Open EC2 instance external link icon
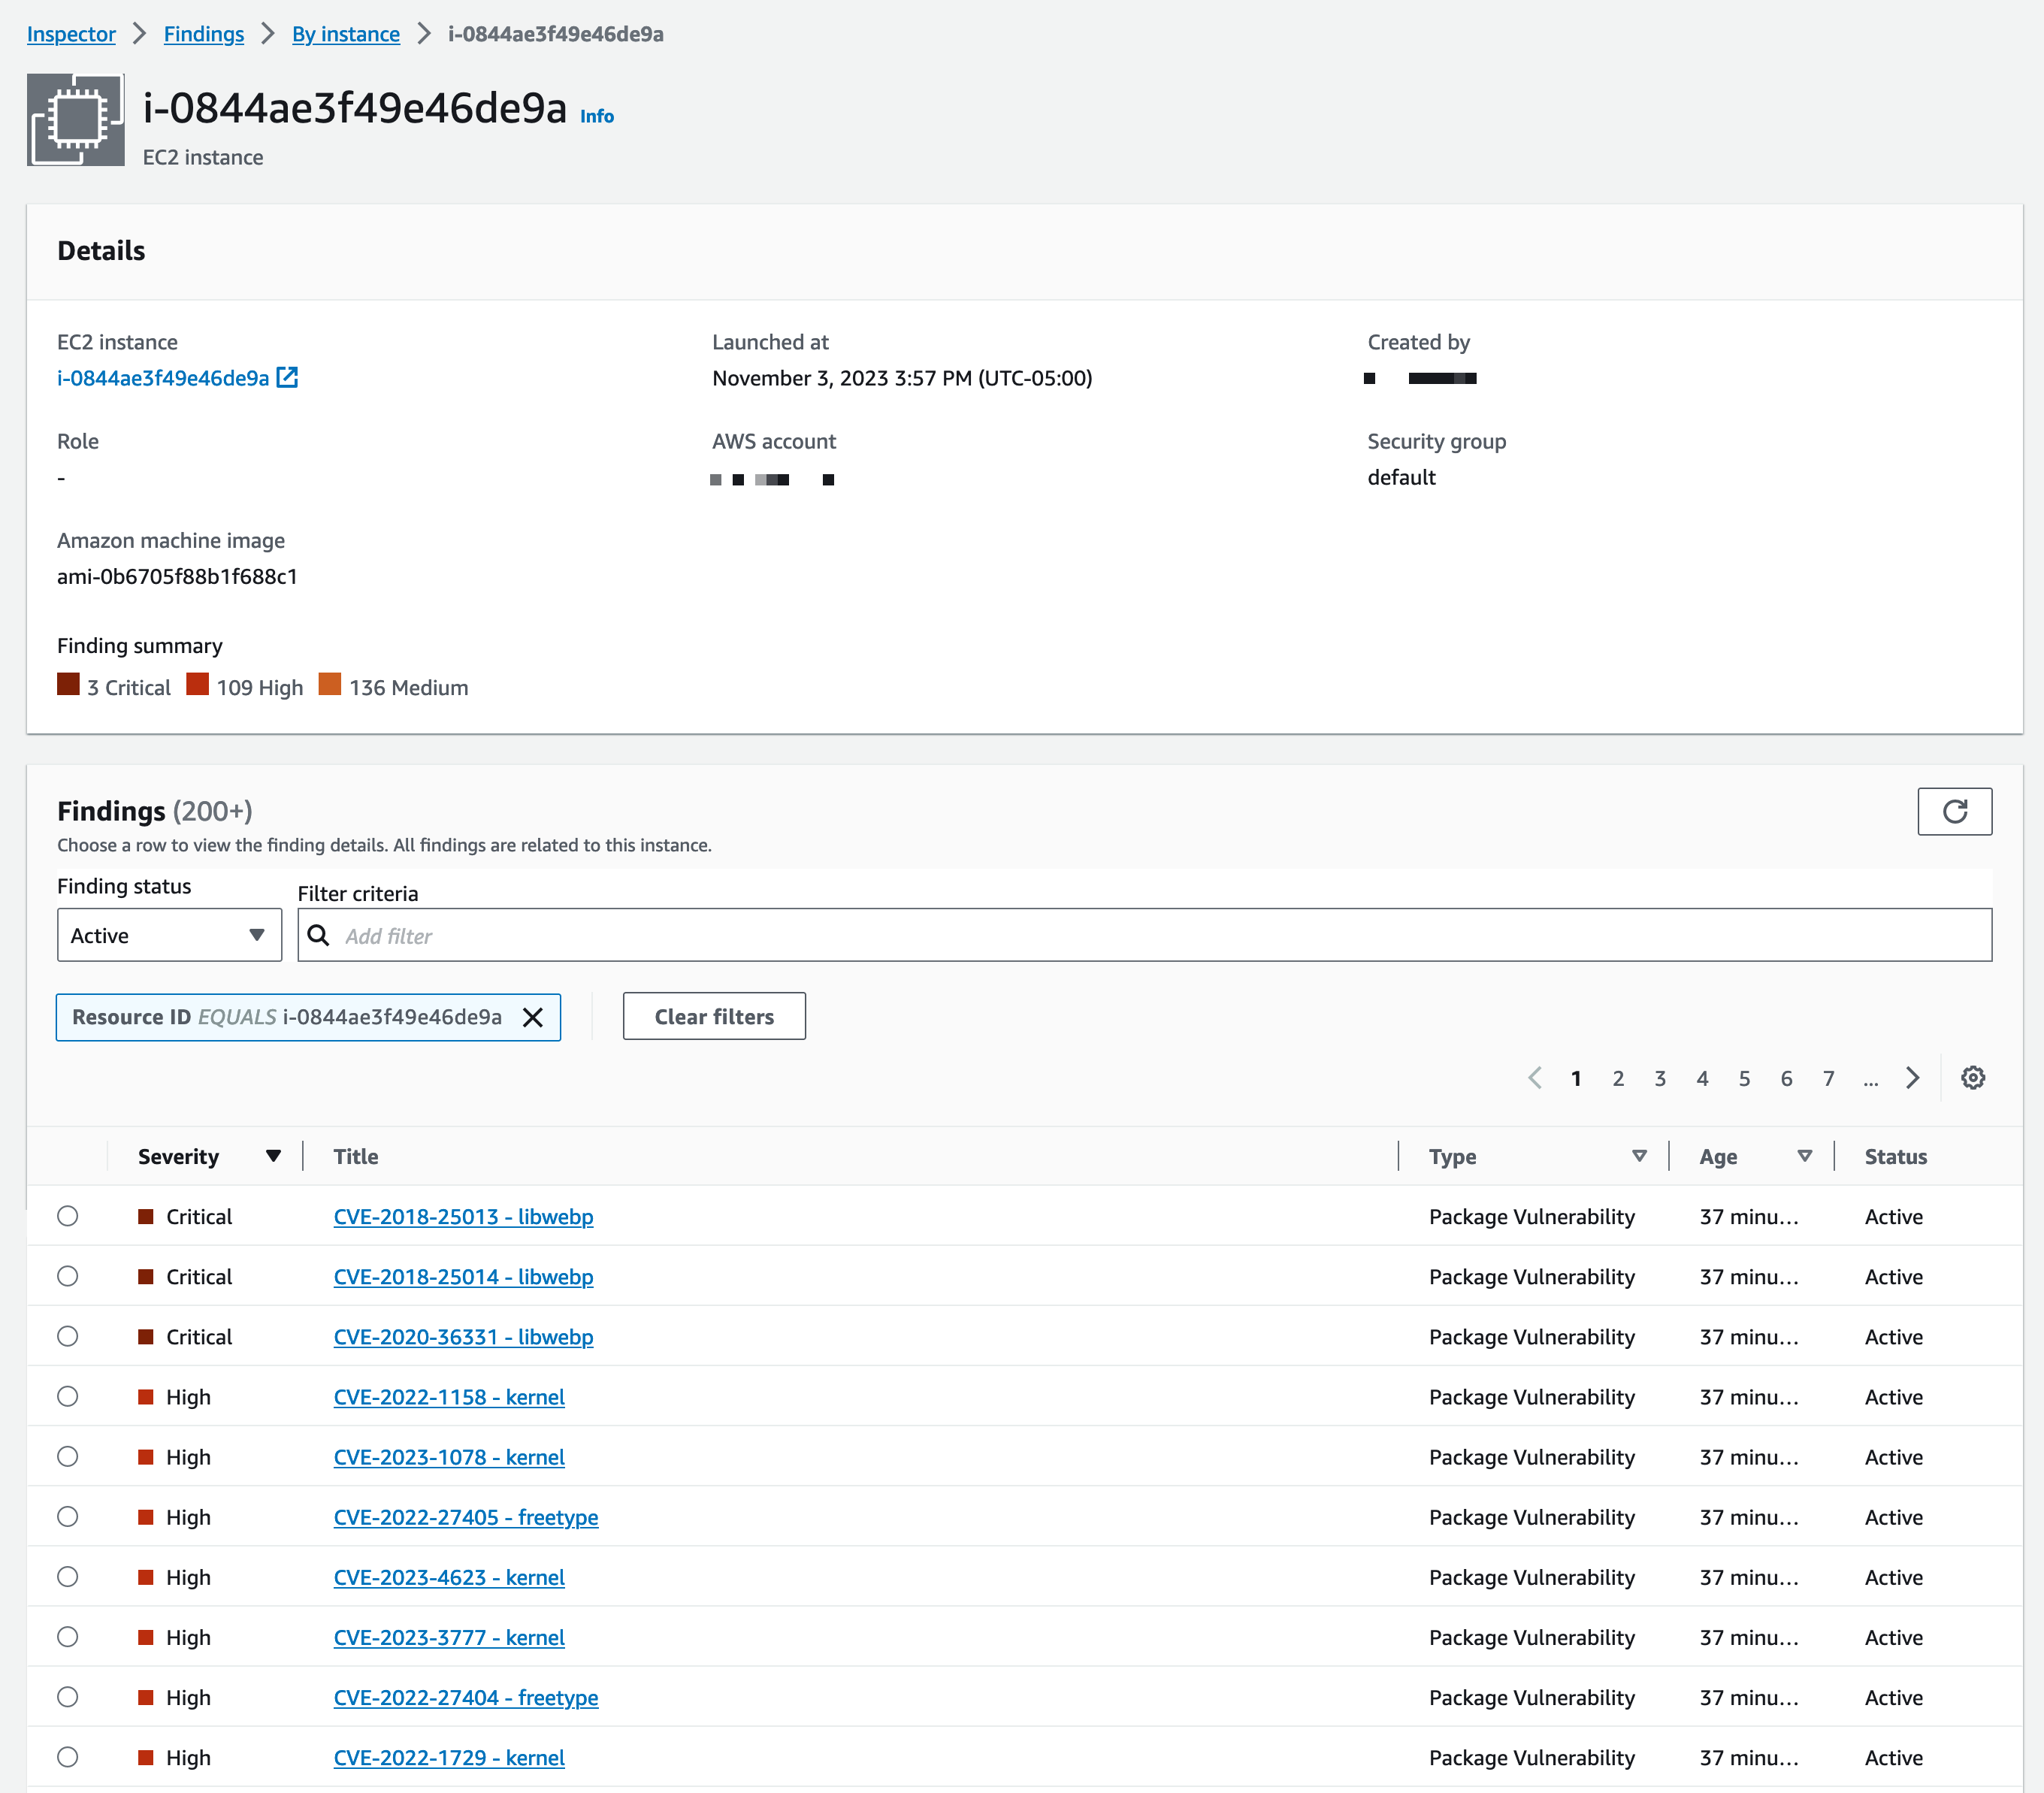Image resolution: width=2044 pixels, height=1793 pixels. coord(287,377)
